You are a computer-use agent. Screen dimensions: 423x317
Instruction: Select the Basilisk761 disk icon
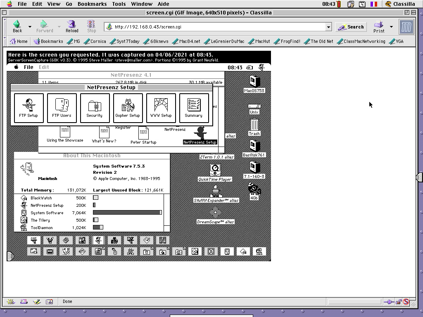pyautogui.click(x=254, y=146)
